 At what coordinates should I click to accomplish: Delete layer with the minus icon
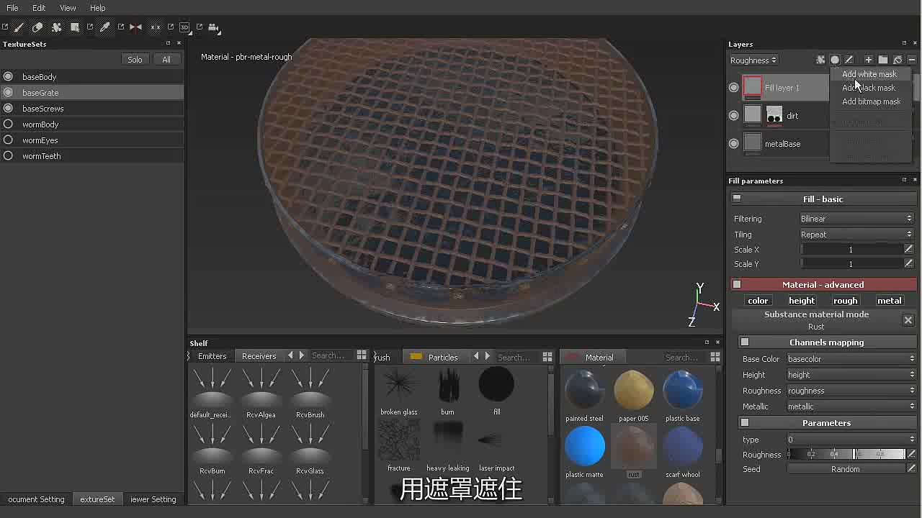coord(912,60)
